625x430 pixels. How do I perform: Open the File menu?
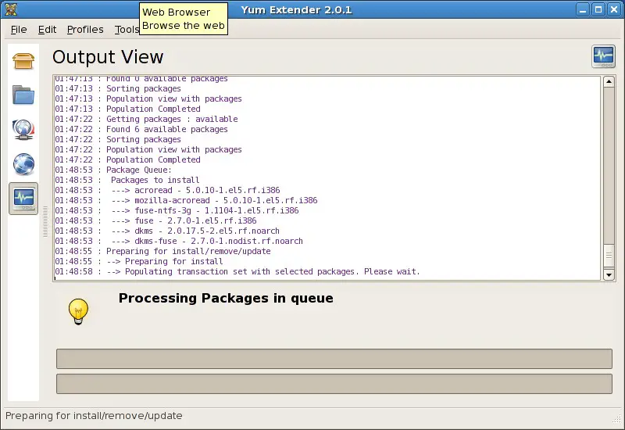click(19, 30)
